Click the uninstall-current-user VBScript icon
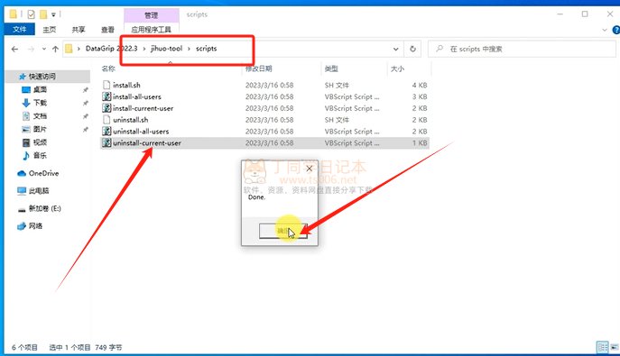 pos(106,143)
